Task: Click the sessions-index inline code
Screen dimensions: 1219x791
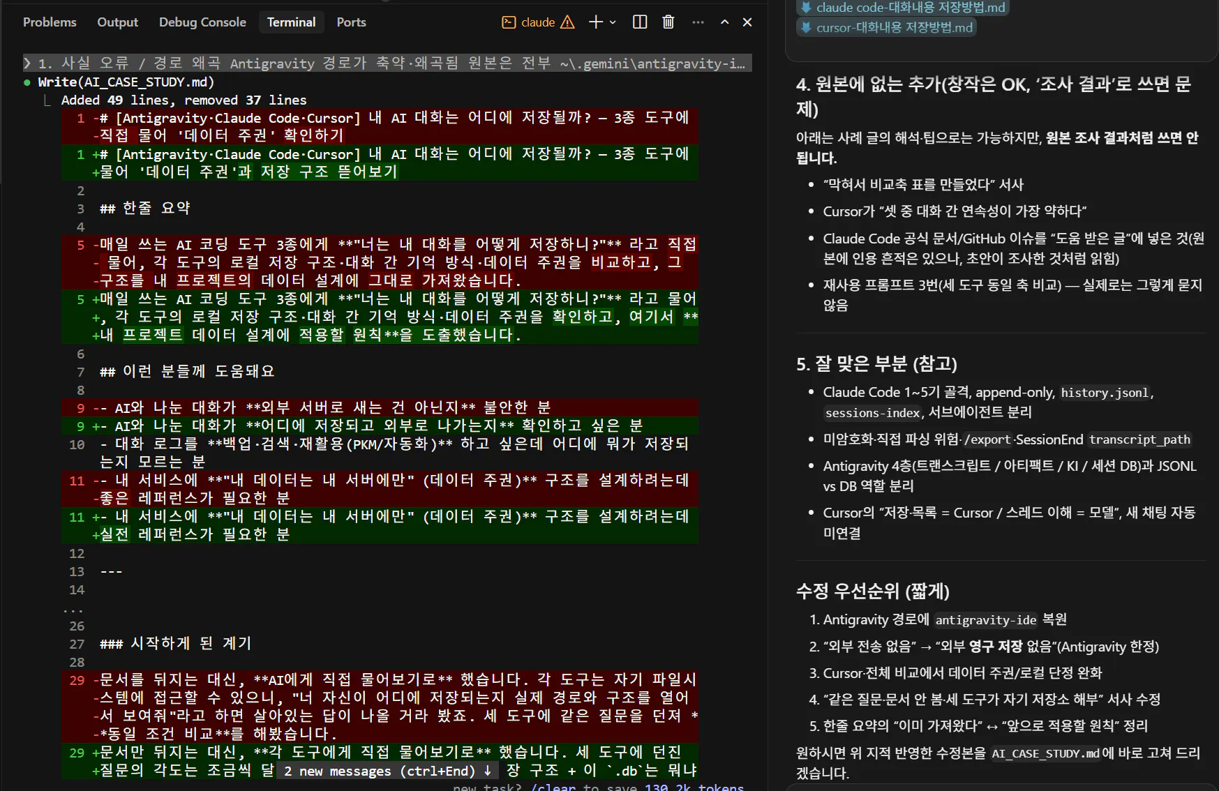Action: tap(872, 413)
